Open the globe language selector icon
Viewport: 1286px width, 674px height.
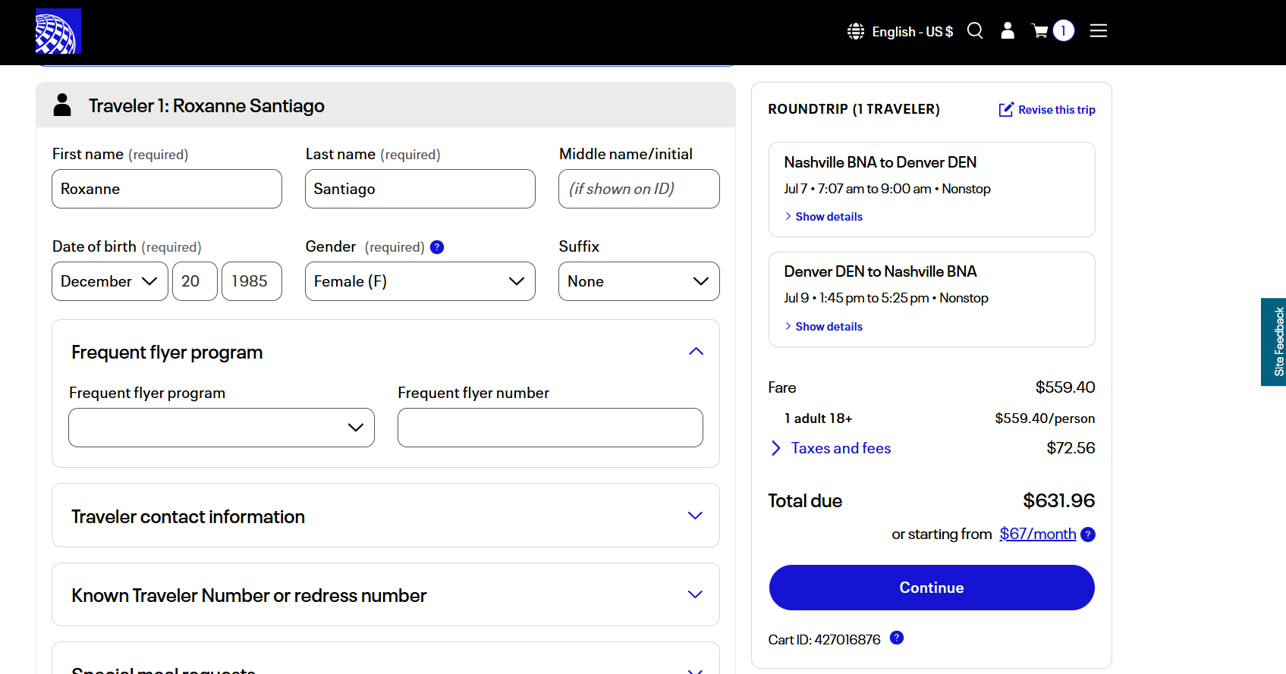click(856, 31)
